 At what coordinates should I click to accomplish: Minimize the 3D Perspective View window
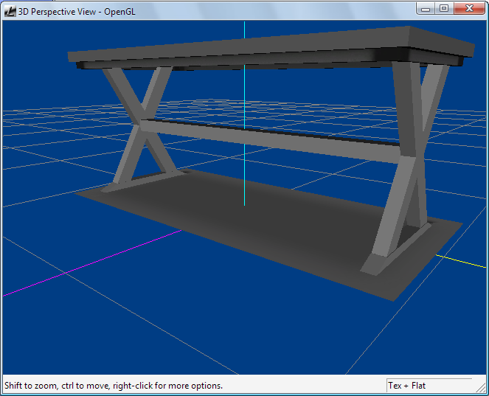click(426, 8)
